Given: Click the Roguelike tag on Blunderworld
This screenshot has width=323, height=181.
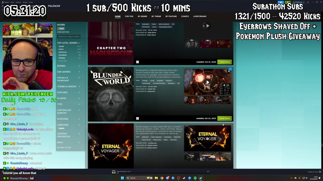Looking at the screenshot, I should (x=160, y=81).
